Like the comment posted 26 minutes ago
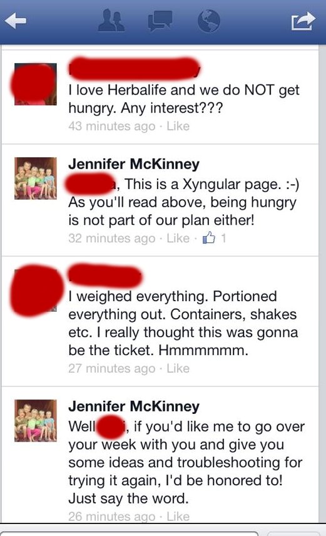326x536 pixels. point(178,516)
